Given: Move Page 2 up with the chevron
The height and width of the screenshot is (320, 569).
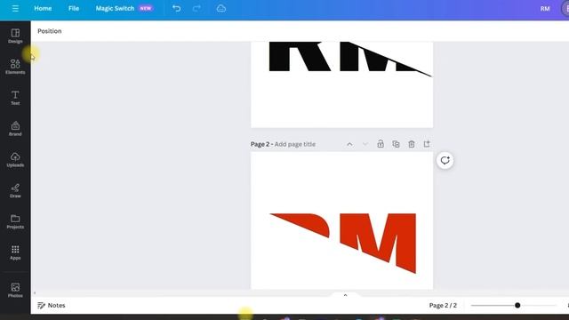Looking at the screenshot, I should tap(349, 144).
